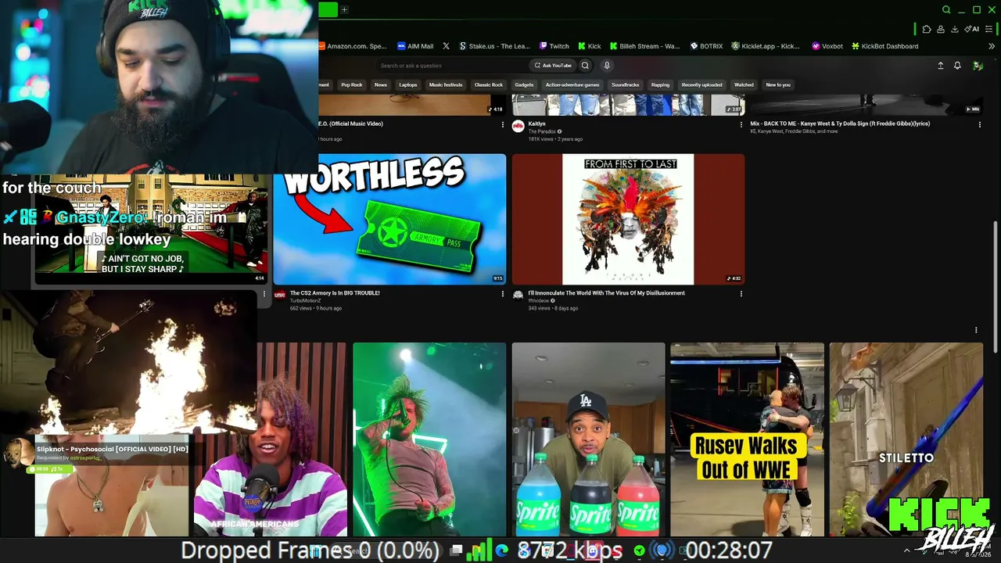Image resolution: width=1001 pixels, height=563 pixels.
Task: Open the X bookmark icon
Action: (446, 46)
